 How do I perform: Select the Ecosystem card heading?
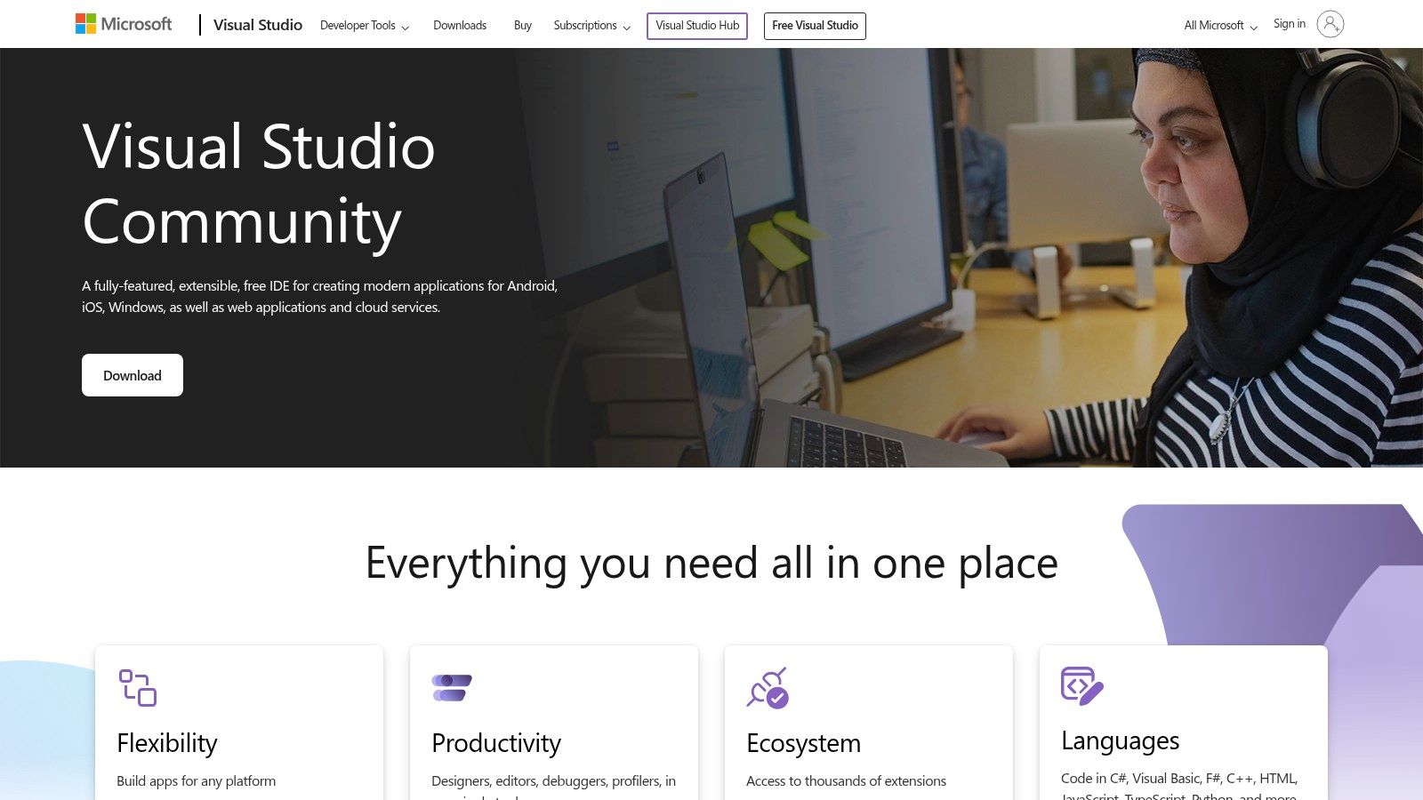click(x=804, y=743)
